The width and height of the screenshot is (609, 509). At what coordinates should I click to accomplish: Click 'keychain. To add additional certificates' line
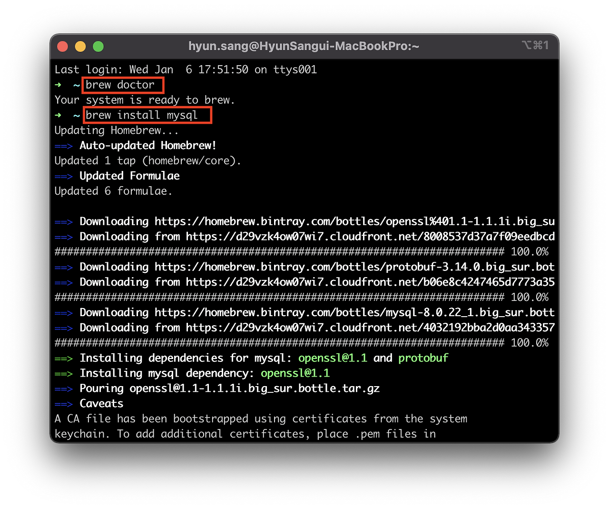[x=245, y=434]
